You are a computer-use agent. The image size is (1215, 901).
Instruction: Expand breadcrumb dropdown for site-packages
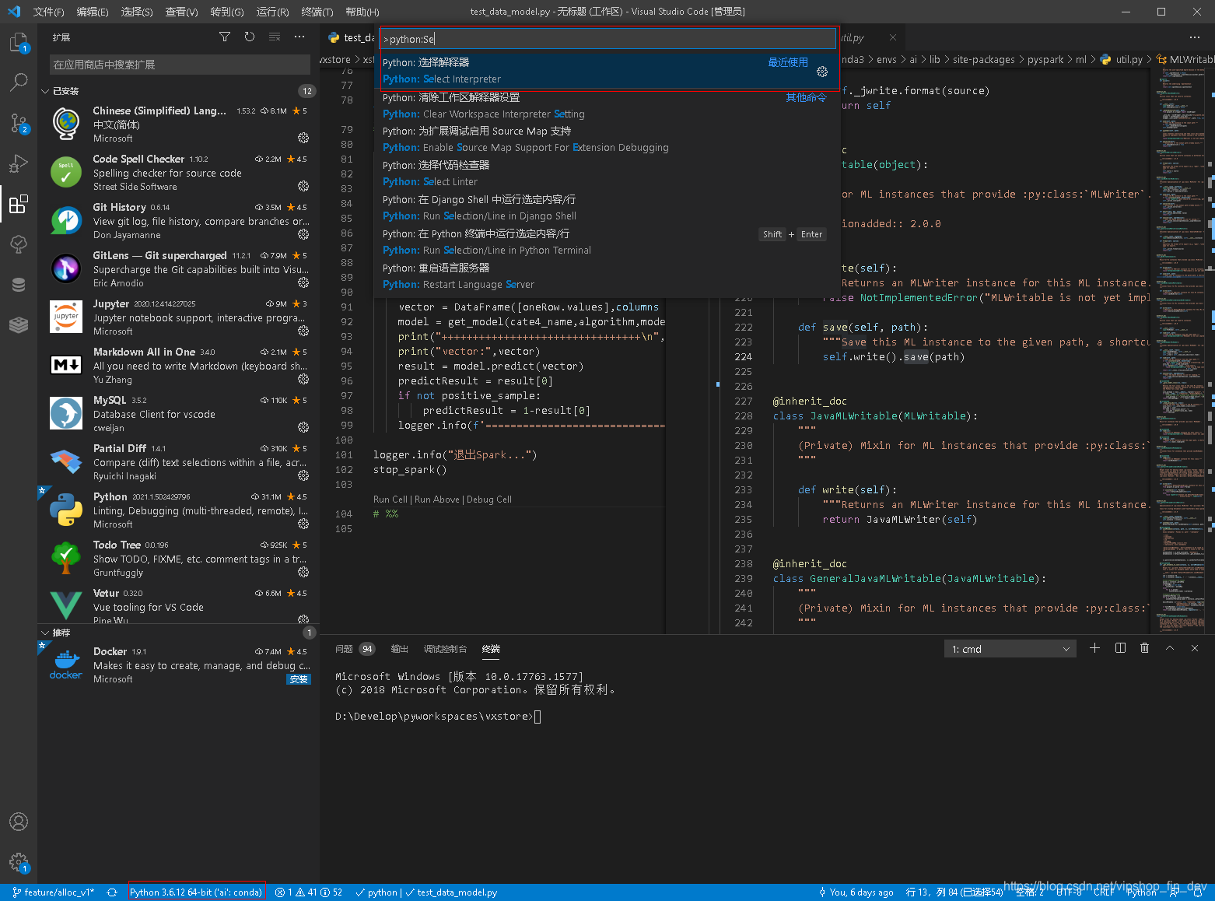pos(984,60)
